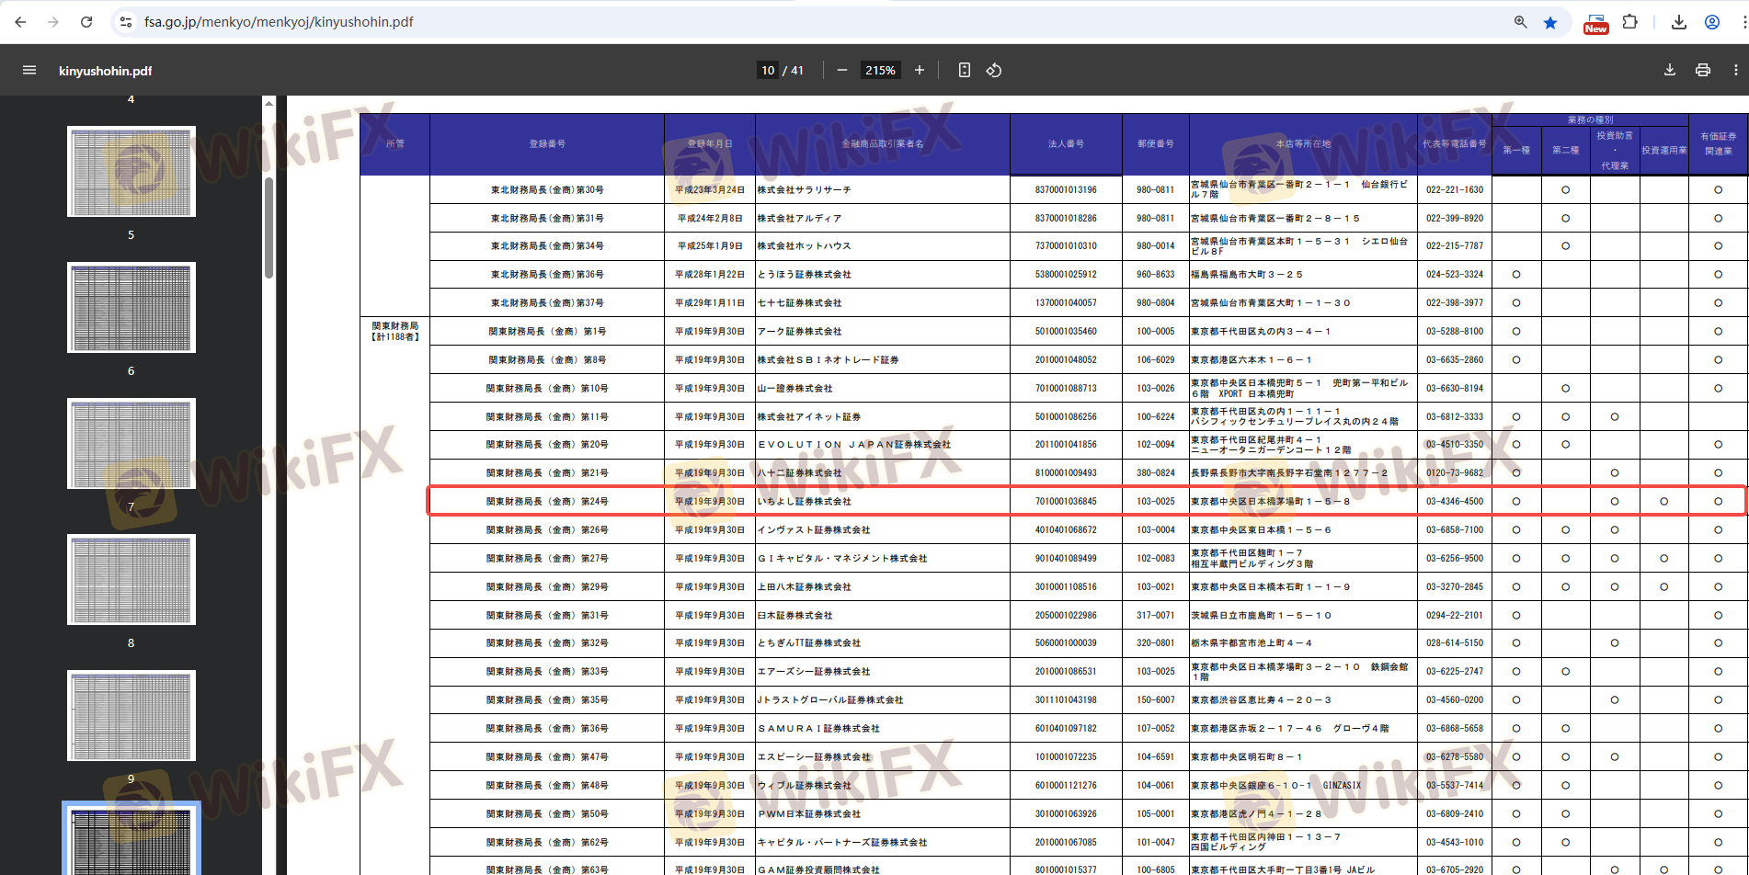
Task: Zoom in the PDF document
Action: [x=919, y=70]
